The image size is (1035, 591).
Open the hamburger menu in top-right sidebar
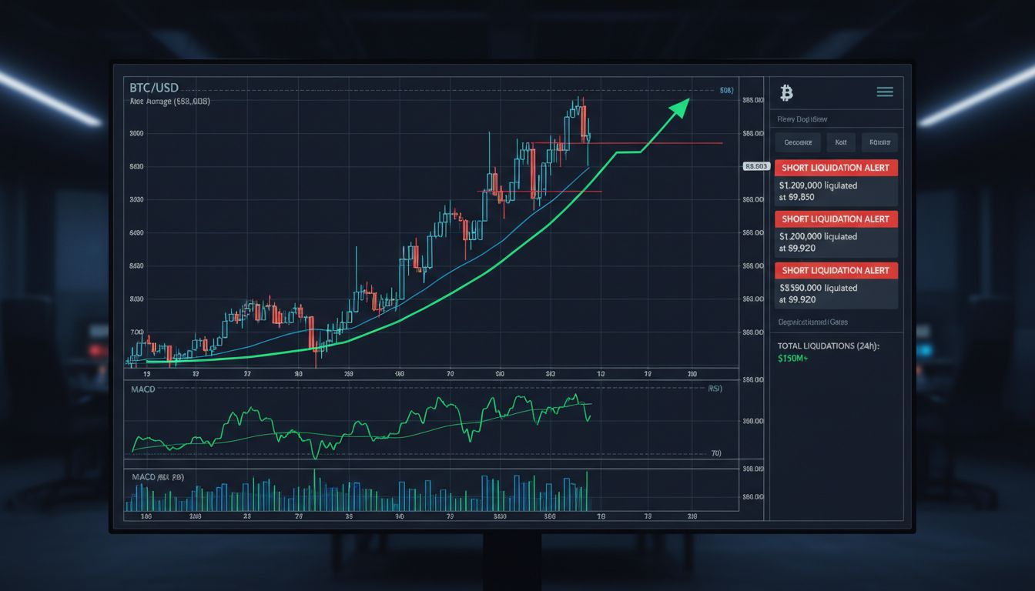click(885, 91)
